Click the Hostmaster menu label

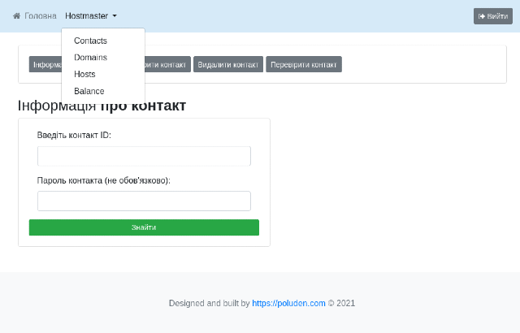click(x=86, y=16)
